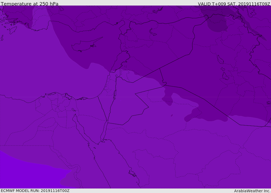Open the ArabiaWeather Inc. credit text
Screen dimensions: 271x193
[252, 191]
